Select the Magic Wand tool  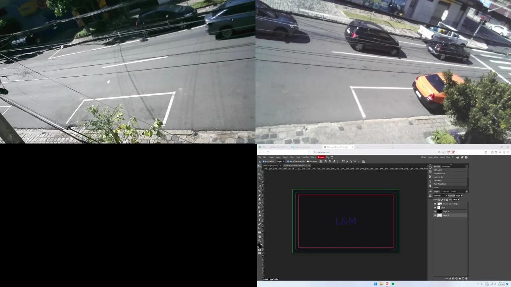pos(259,178)
